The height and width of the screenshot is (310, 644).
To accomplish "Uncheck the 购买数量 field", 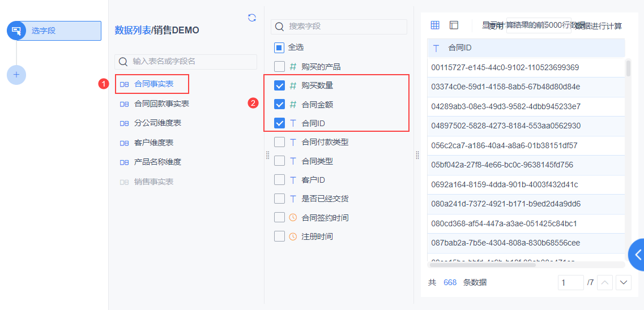I will (279, 85).
